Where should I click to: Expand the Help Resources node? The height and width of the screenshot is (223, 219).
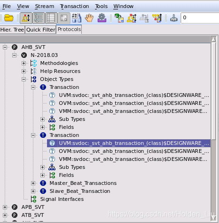coord(23,71)
